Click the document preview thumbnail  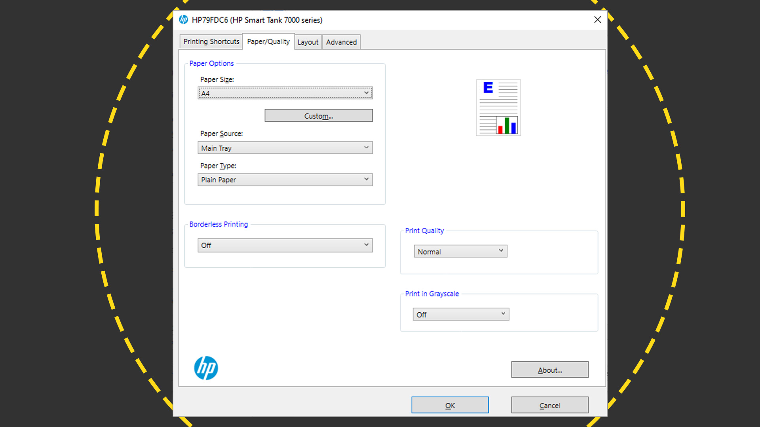tap(498, 108)
